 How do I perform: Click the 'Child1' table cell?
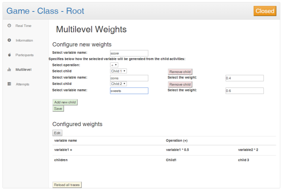[x=171, y=160]
